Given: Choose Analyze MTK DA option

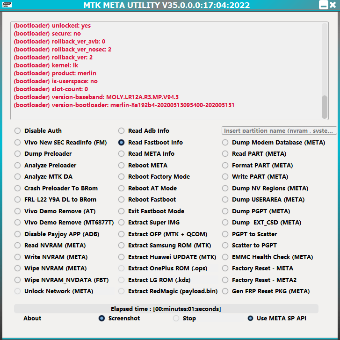Looking at the screenshot, I should [18, 177].
